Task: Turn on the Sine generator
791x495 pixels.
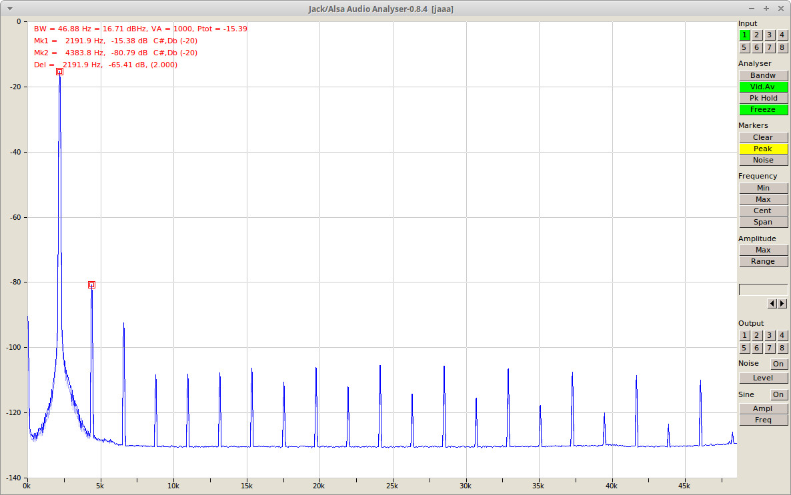Action: click(778, 394)
